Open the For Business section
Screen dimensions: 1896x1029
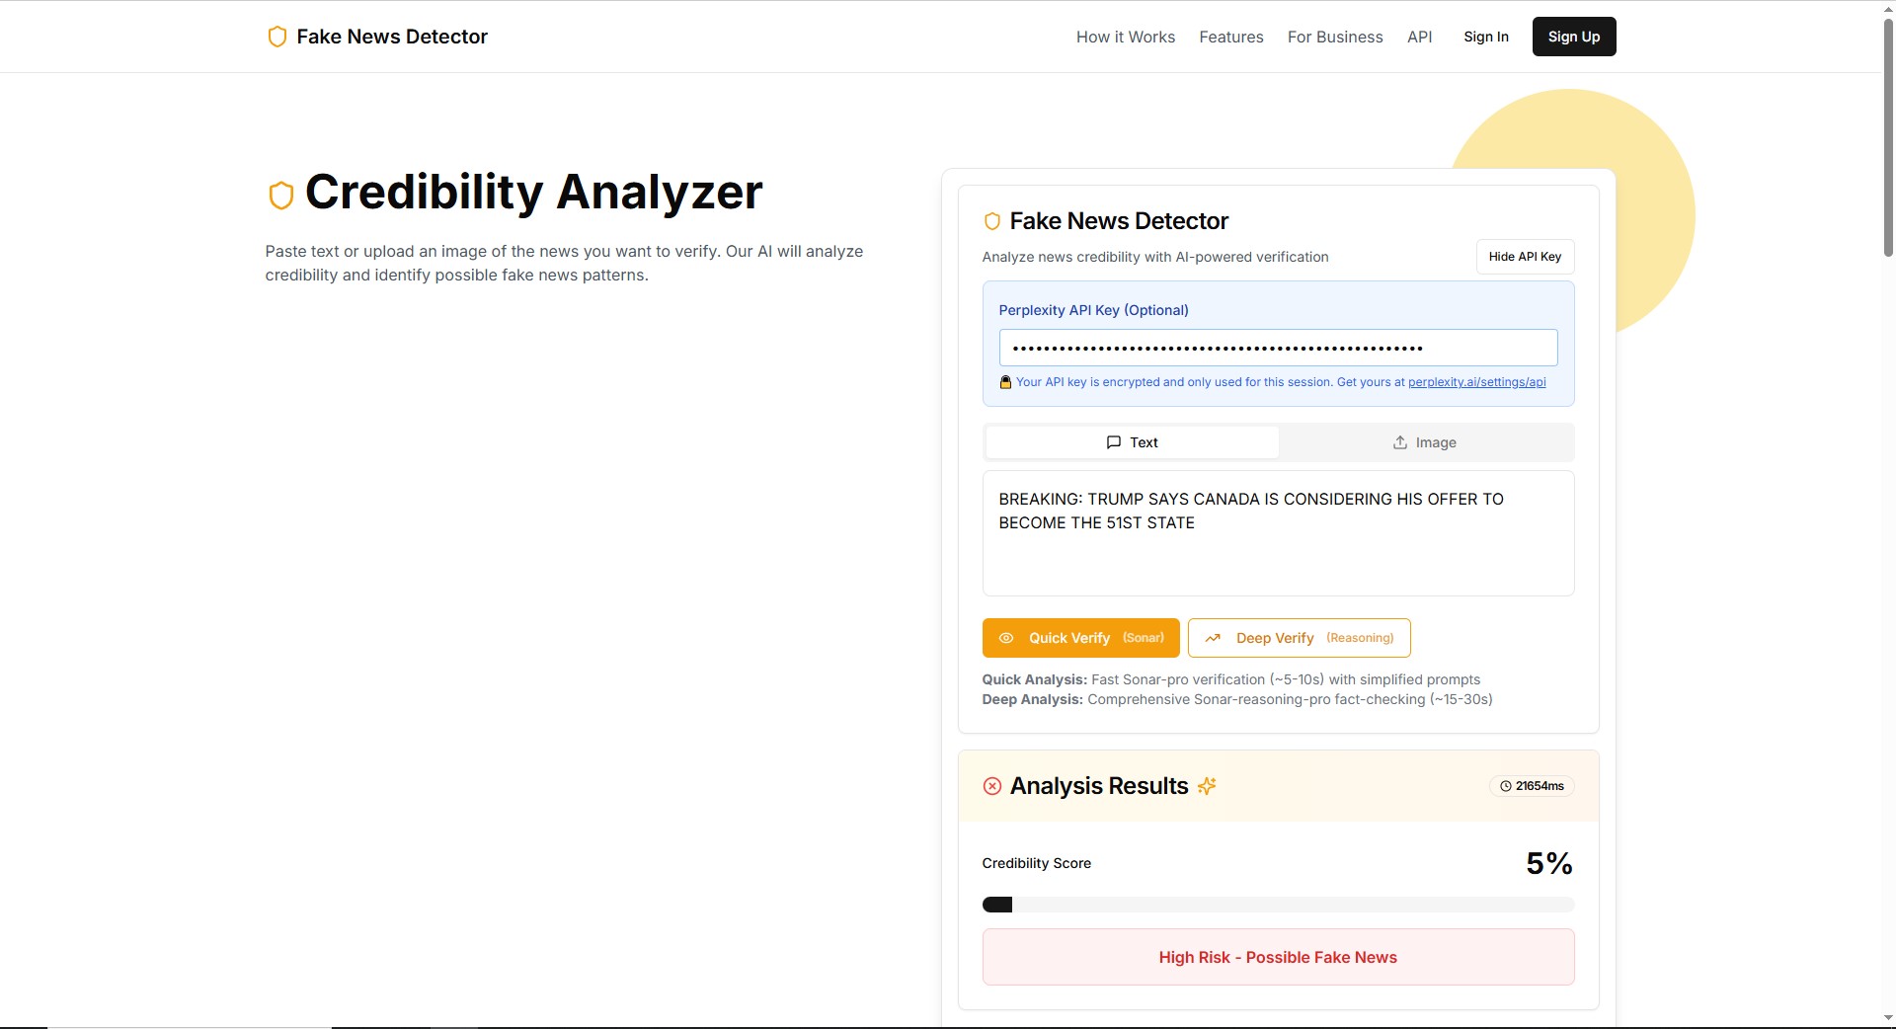(1334, 37)
